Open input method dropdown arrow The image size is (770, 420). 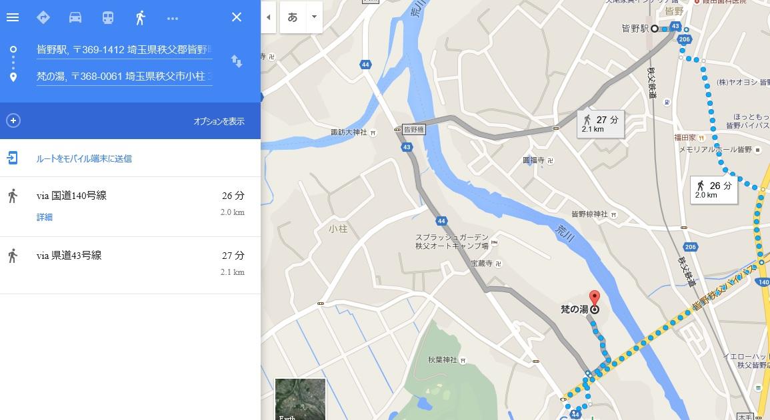314,17
